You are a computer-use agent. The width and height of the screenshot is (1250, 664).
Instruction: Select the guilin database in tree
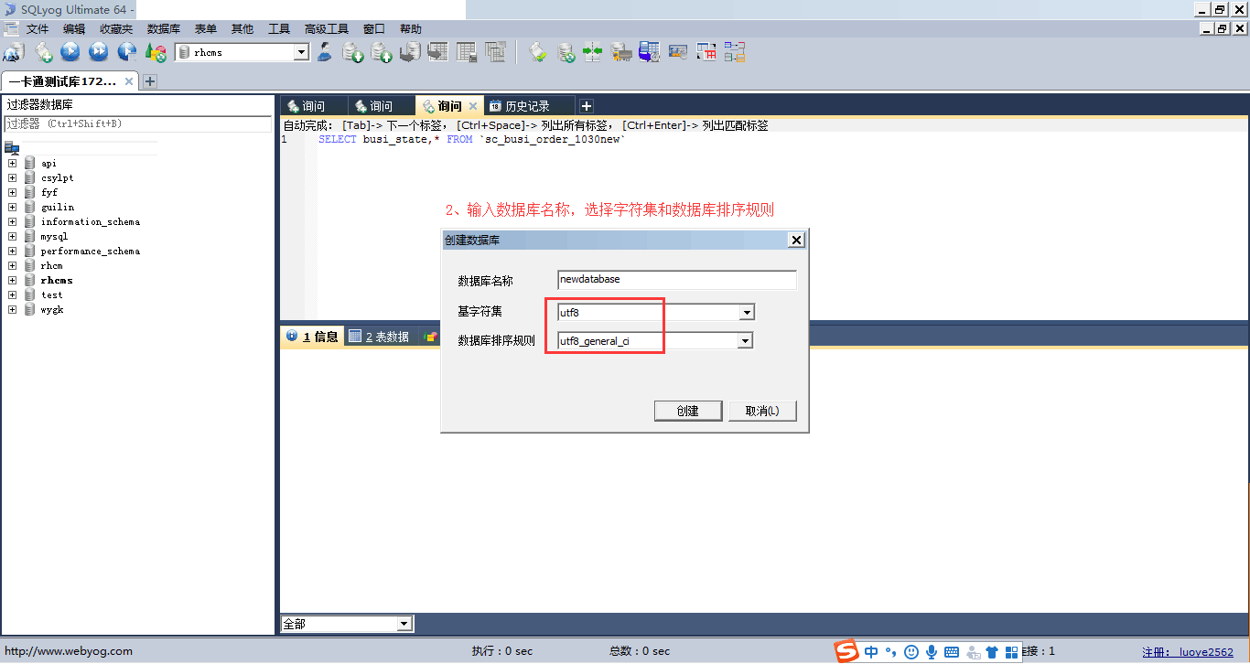pos(58,208)
